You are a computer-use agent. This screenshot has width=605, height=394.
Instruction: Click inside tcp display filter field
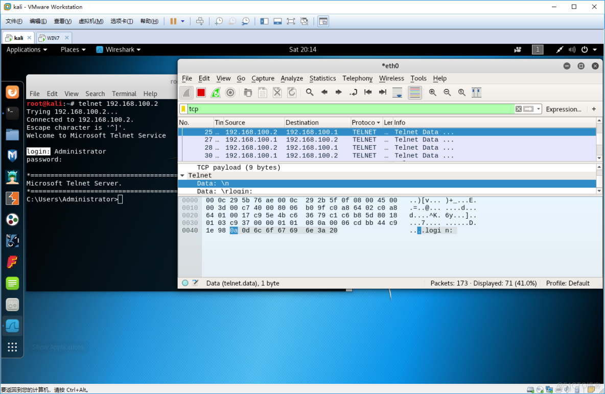(x=351, y=109)
